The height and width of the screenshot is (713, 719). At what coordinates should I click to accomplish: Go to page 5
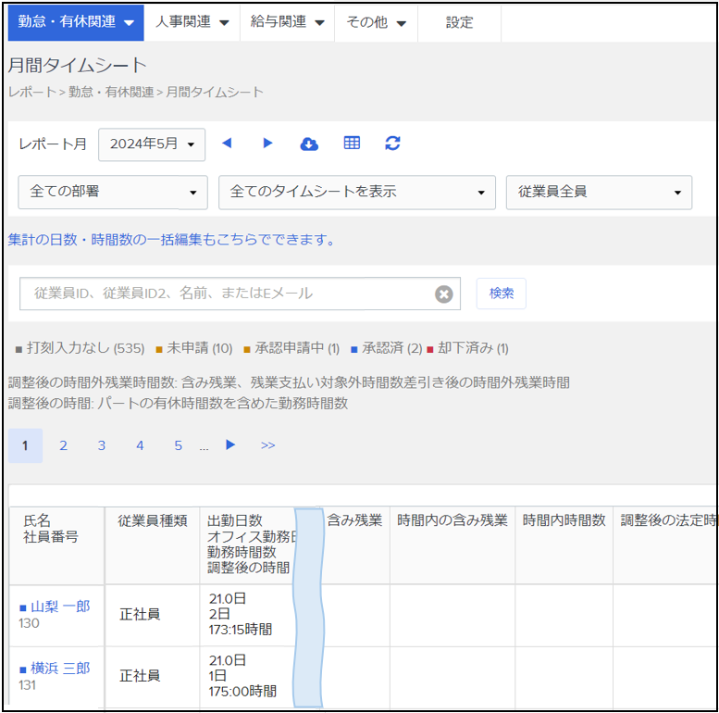pos(178,445)
